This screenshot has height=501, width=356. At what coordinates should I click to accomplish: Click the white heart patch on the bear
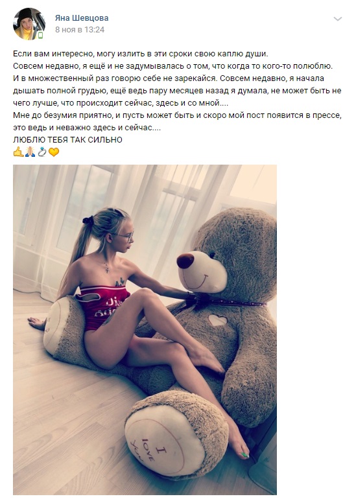tap(217, 320)
